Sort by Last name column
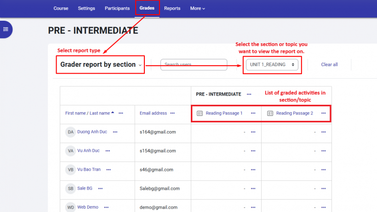Viewport: 377px width, 212px height. pos(100,113)
